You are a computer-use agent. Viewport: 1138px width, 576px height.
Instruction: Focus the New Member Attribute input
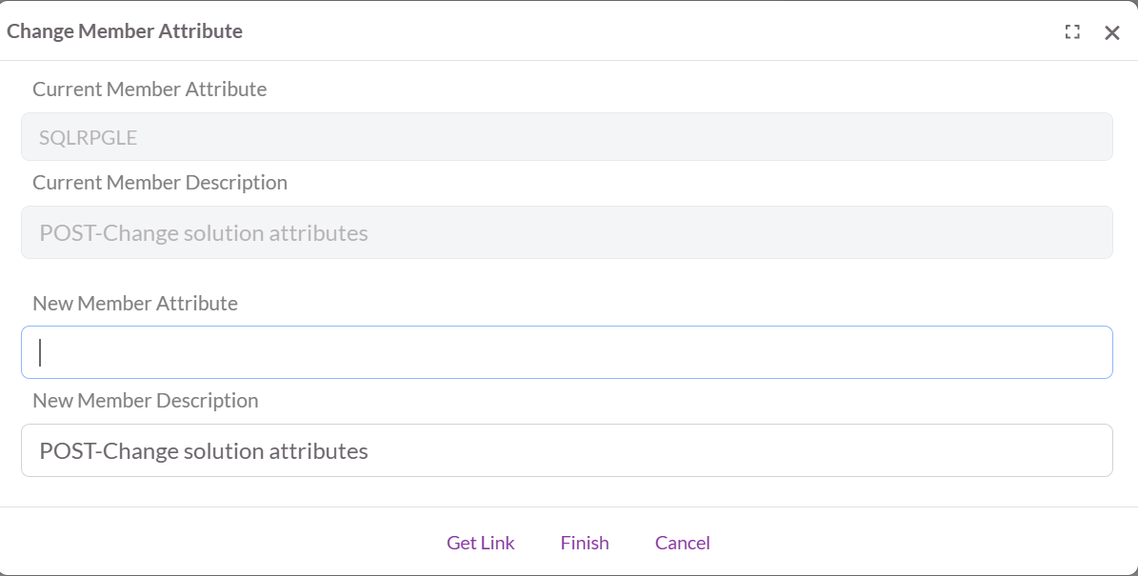pos(567,352)
